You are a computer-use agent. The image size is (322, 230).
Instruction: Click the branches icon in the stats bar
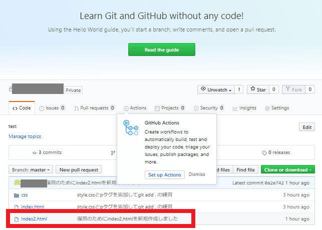coord(113,152)
